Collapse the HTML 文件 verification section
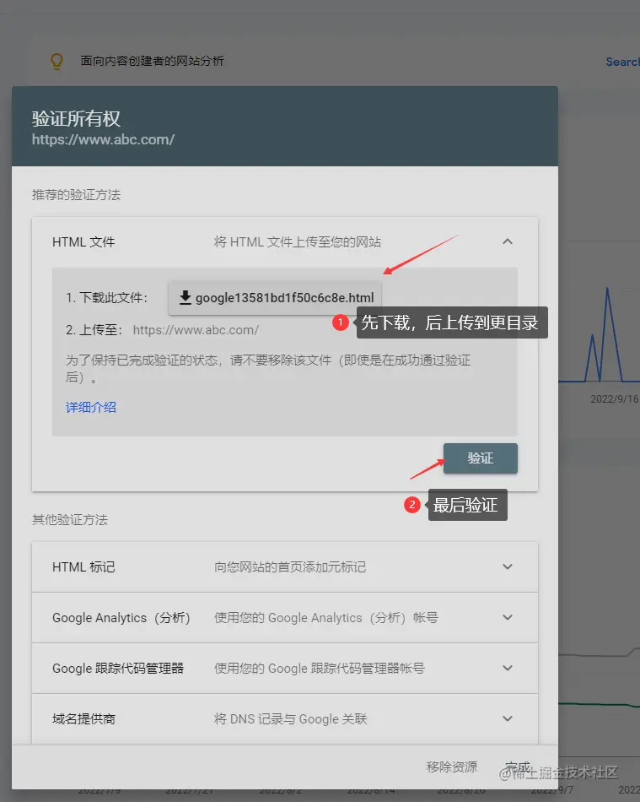 tap(508, 241)
